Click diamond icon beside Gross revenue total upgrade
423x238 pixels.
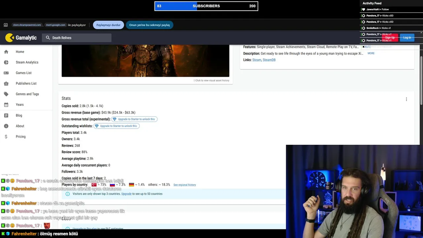click(x=115, y=119)
